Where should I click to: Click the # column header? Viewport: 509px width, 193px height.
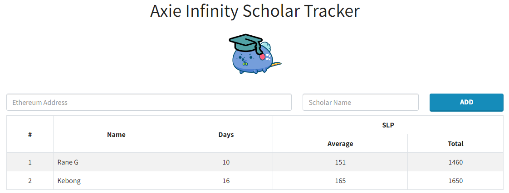tap(30, 134)
